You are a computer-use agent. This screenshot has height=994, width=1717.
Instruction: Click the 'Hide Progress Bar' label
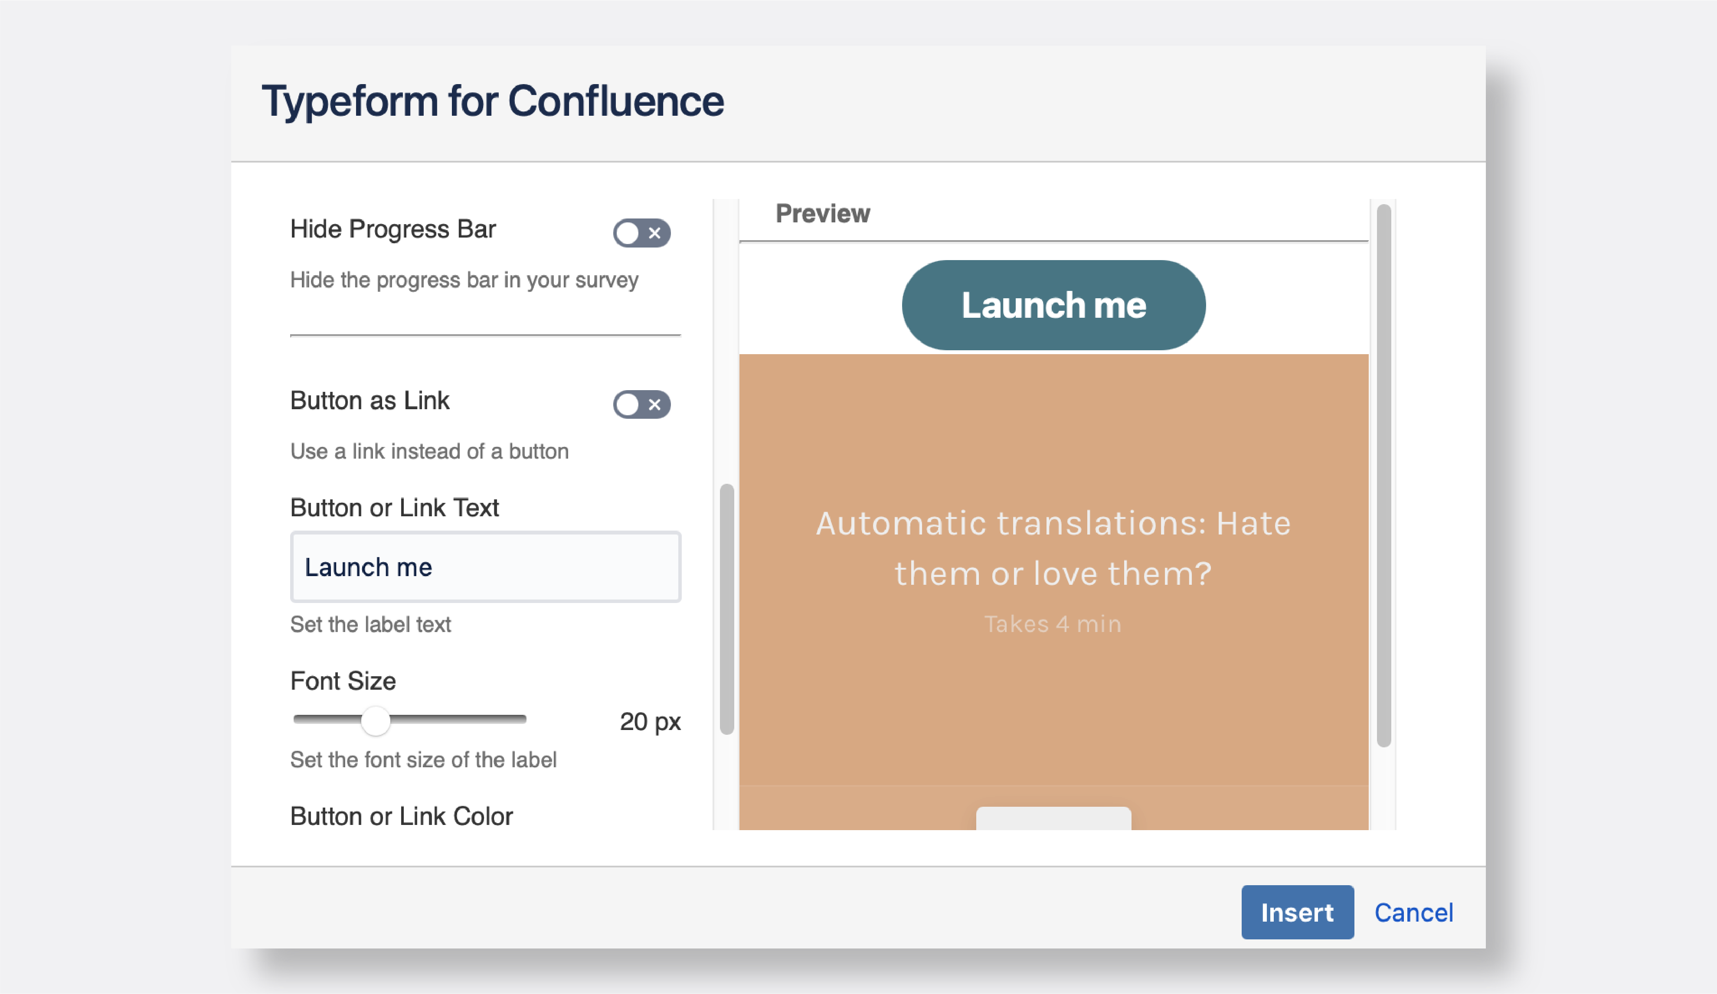pyautogui.click(x=393, y=229)
